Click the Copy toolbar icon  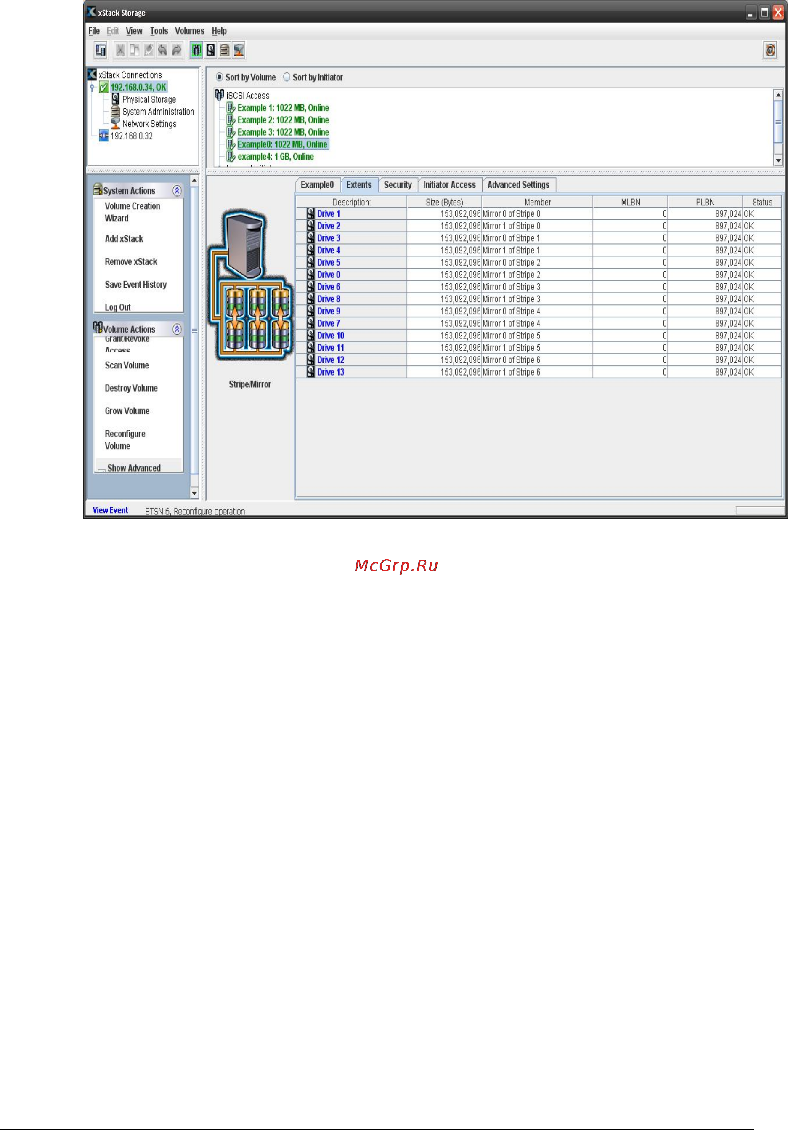134,50
